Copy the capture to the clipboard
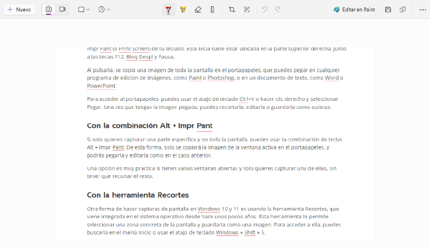 tap(402, 10)
